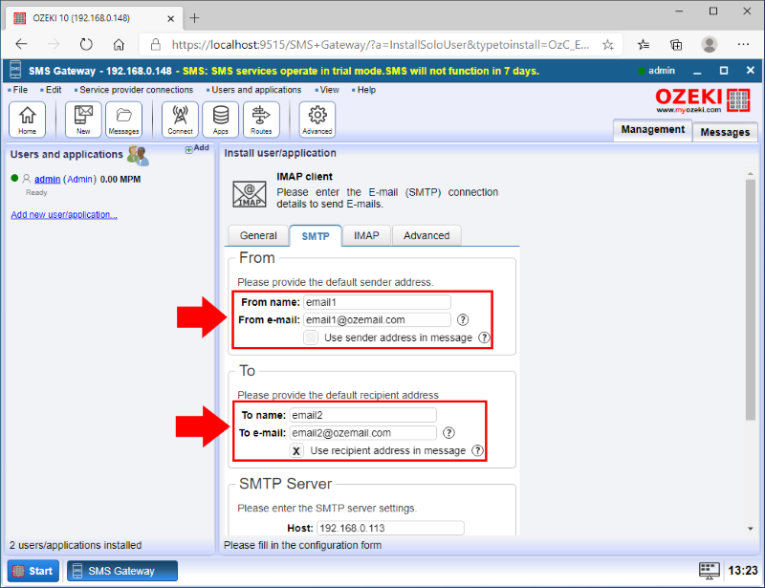This screenshot has height=588, width=765.
Task: Switch to the General tab
Action: tap(258, 236)
